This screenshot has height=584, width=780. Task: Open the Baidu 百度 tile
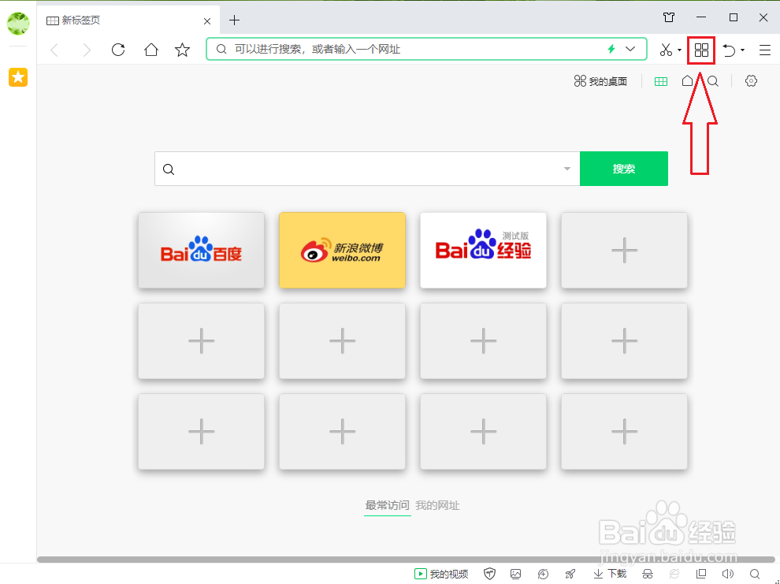(x=201, y=250)
